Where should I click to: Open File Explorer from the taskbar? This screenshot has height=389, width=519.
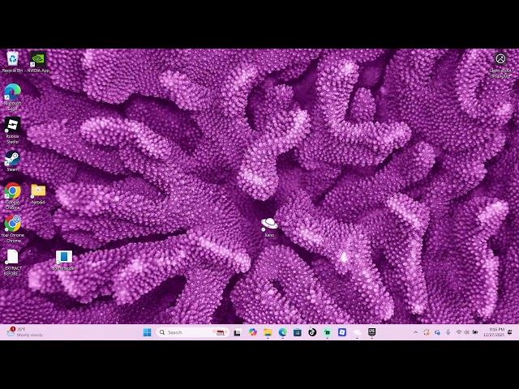[268, 332]
